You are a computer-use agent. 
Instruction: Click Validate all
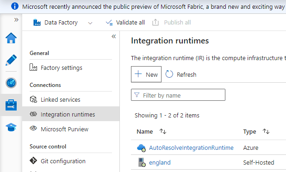click(125, 22)
